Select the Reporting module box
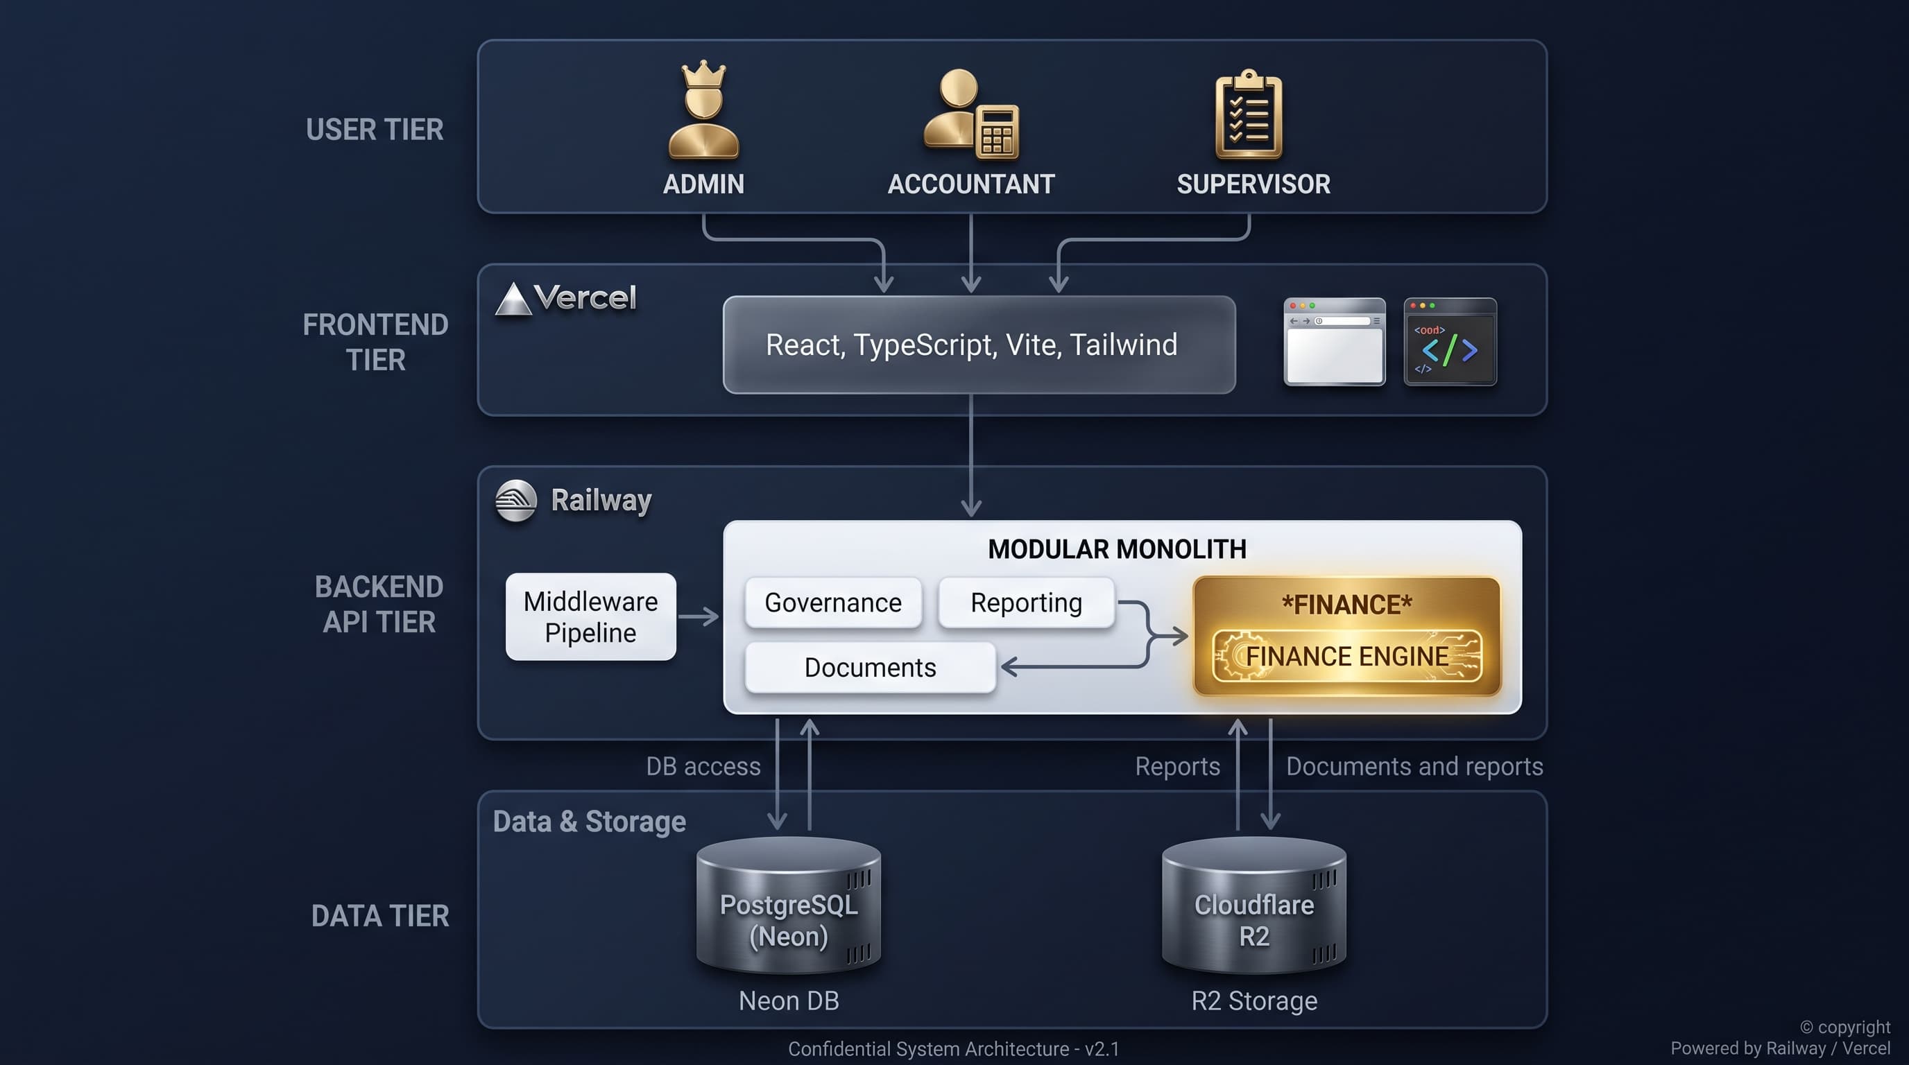The width and height of the screenshot is (1909, 1065). coord(1027,602)
